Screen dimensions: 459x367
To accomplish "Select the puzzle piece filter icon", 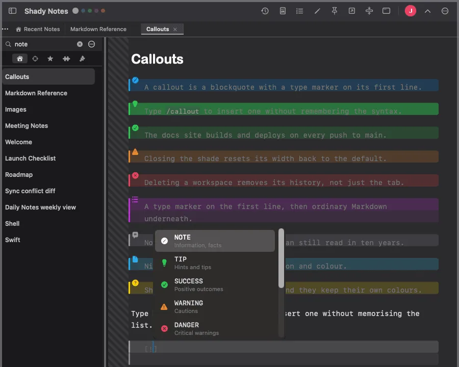I will tap(66, 59).
